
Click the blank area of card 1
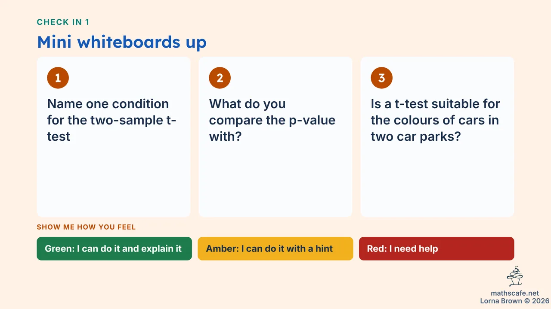point(114,180)
